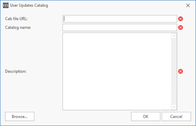Viewport: 196px width, 126px height.
Task: Click the Cab file URL error icon
Action: 181,19
